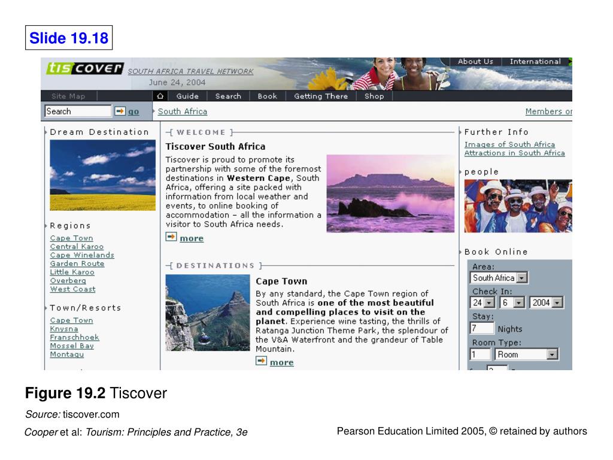Click the Book Online heading

pos(496,252)
